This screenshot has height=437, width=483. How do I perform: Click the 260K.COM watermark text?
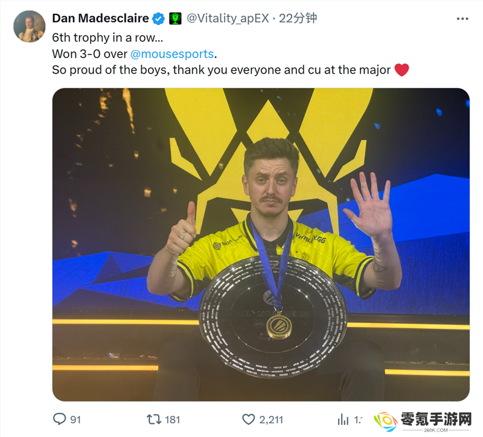pos(436,430)
